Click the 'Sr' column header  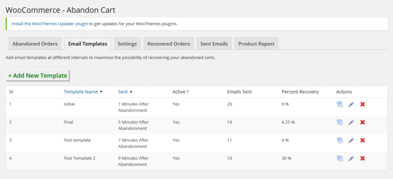11,92
